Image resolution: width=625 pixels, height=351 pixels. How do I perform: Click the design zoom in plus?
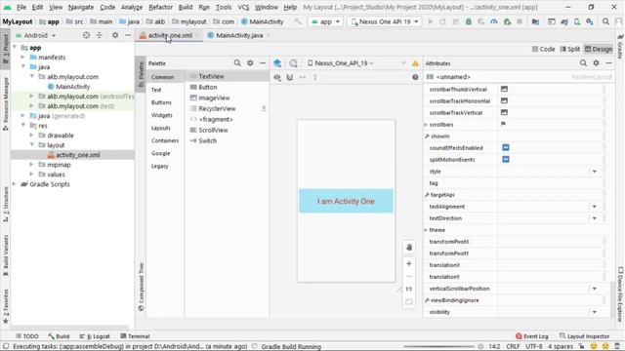[x=409, y=263]
